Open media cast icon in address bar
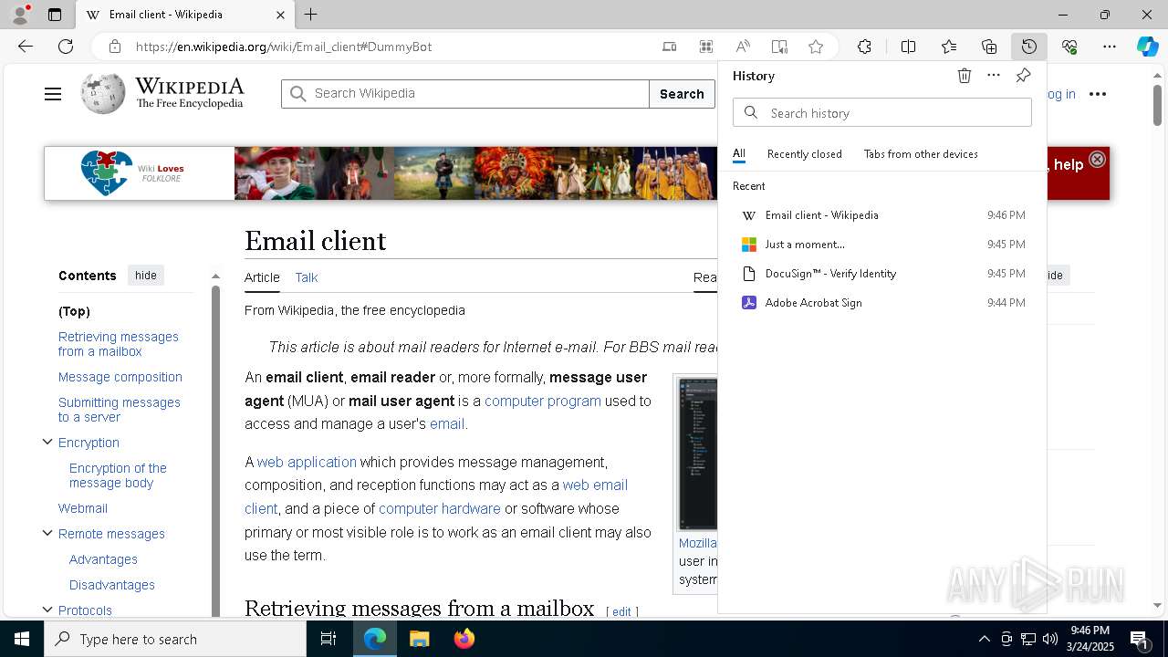1168x657 pixels. tap(669, 47)
